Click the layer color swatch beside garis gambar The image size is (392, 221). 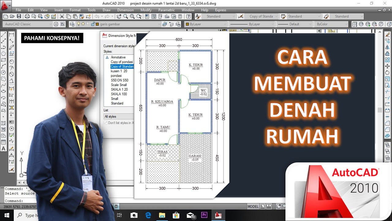[97, 24]
